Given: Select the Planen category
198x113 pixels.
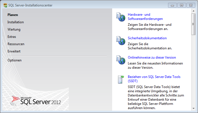Looking at the screenshot, I should pos(13,15).
